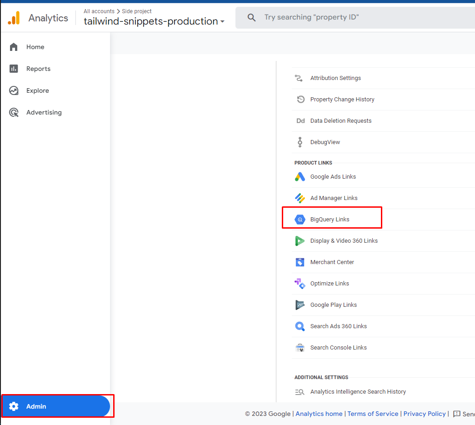Open Property Change History setting
The width and height of the screenshot is (475, 425).
tap(342, 100)
